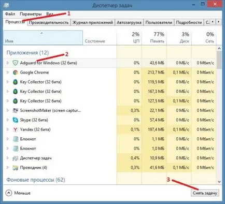225x204 pixels.
Task: Switch to the Журнал приложений tab
Action: [92, 22]
